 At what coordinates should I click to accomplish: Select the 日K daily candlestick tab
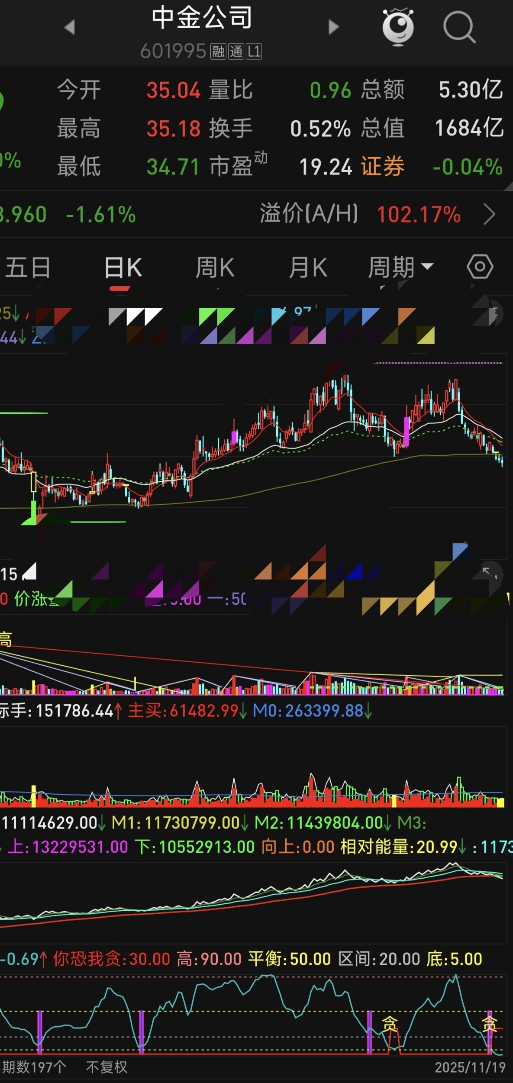point(123,268)
